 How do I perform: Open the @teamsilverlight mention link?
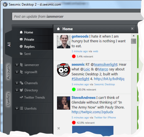coord(105,65)
